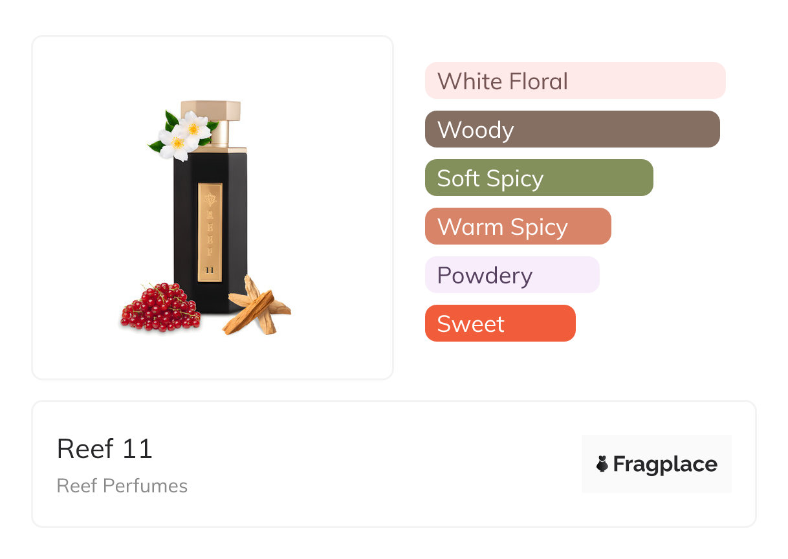Click the Sweet accord bar
788x559 pixels.
pyautogui.click(x=499, y=323)
